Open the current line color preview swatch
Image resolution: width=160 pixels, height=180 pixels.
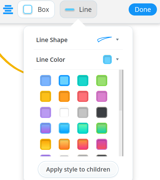(x=107, y=60)
